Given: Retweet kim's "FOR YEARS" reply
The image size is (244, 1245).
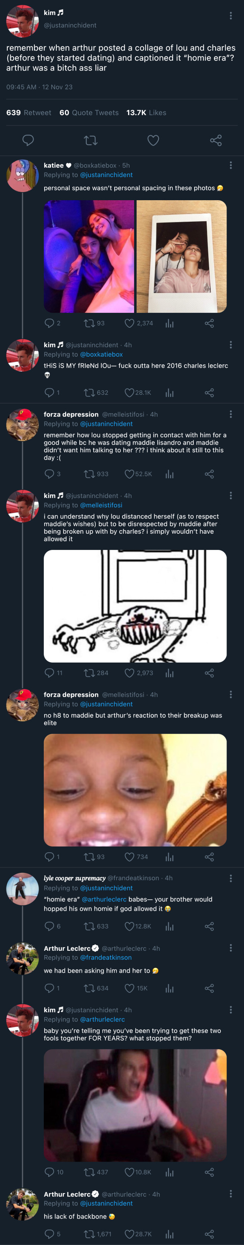Looking at the screenshot, I should [x=90, y=1172].
